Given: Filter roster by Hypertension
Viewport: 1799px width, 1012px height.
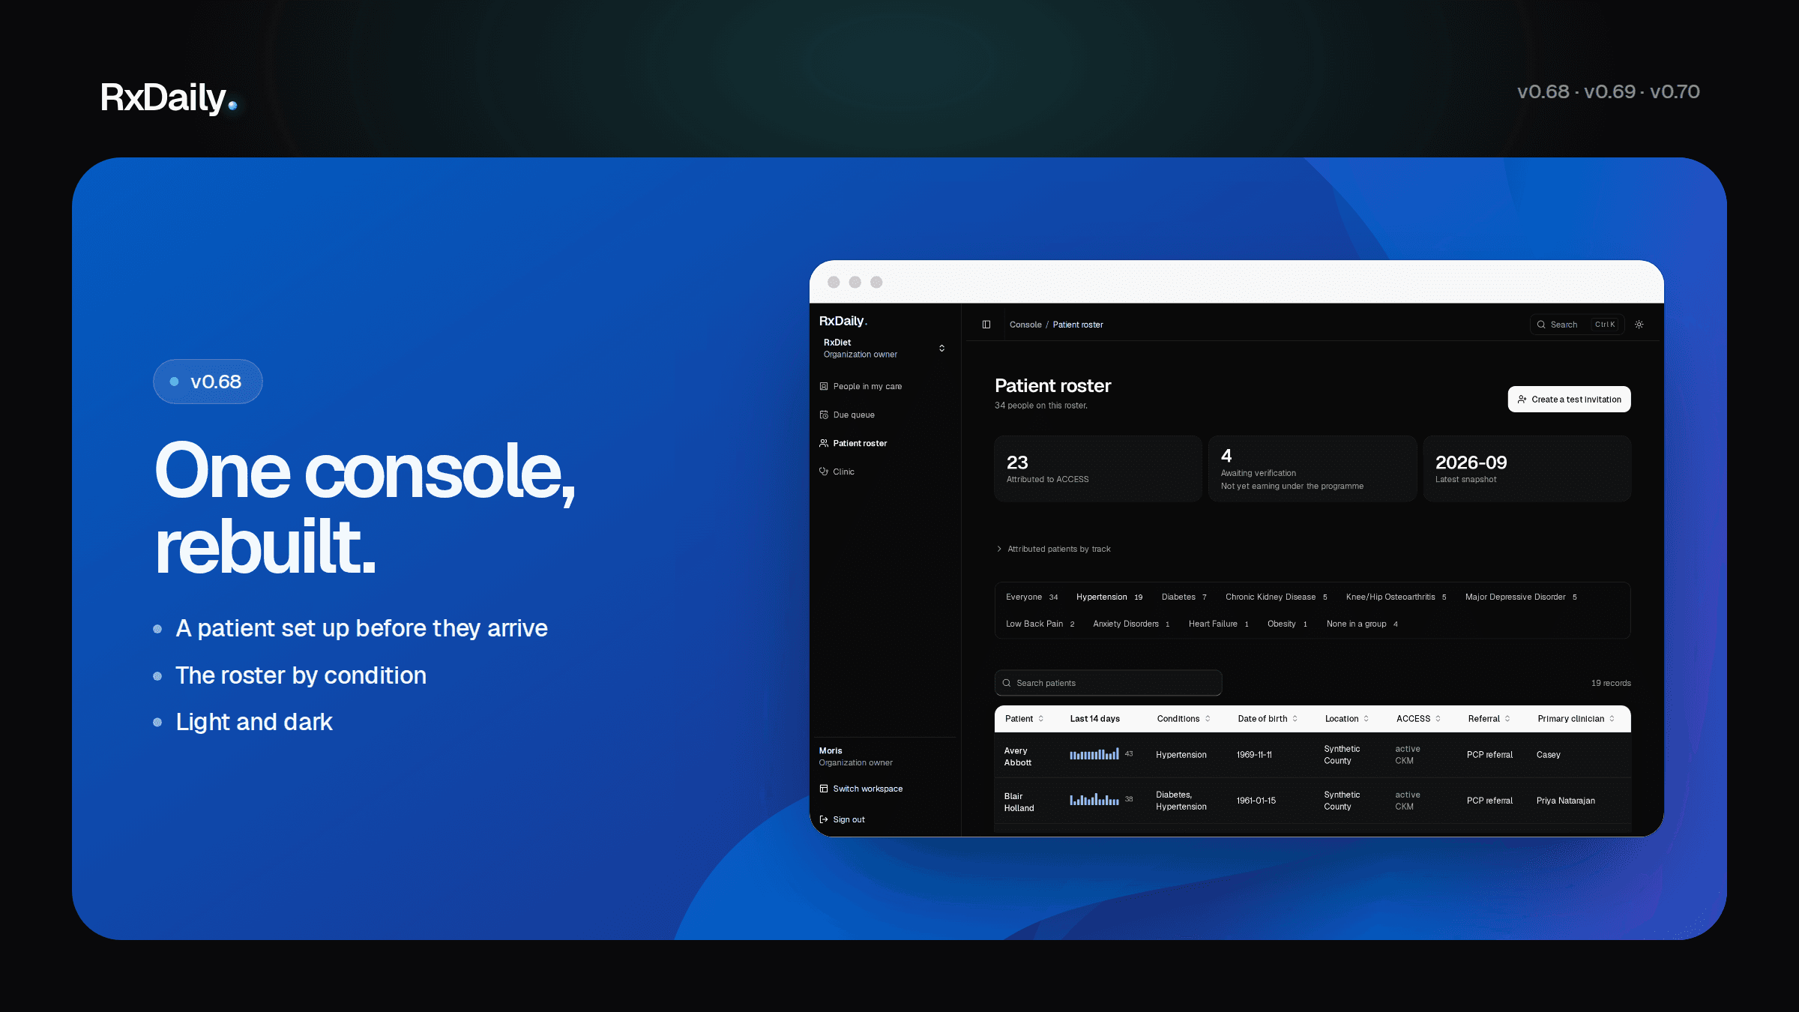Looking at the screenshot, I should tap(1109, 597).
